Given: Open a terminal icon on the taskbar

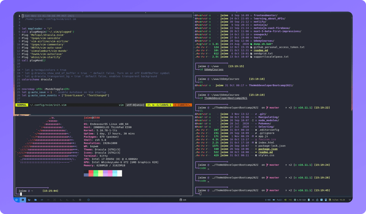Looking at the screenshot, I should (x=60, y=200).
